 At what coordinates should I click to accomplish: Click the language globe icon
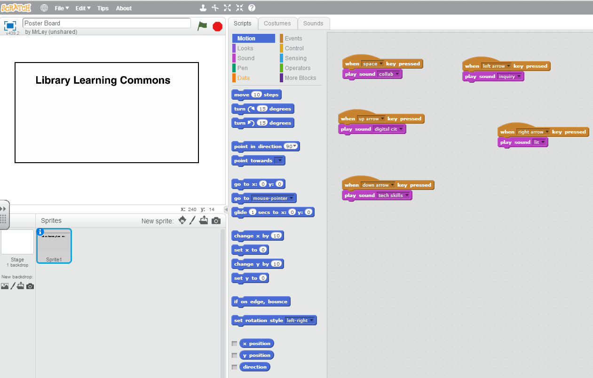44,8
